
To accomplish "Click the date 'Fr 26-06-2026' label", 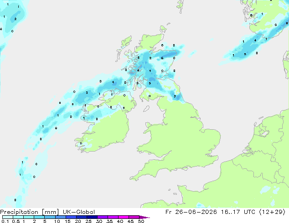I will 191,212.
